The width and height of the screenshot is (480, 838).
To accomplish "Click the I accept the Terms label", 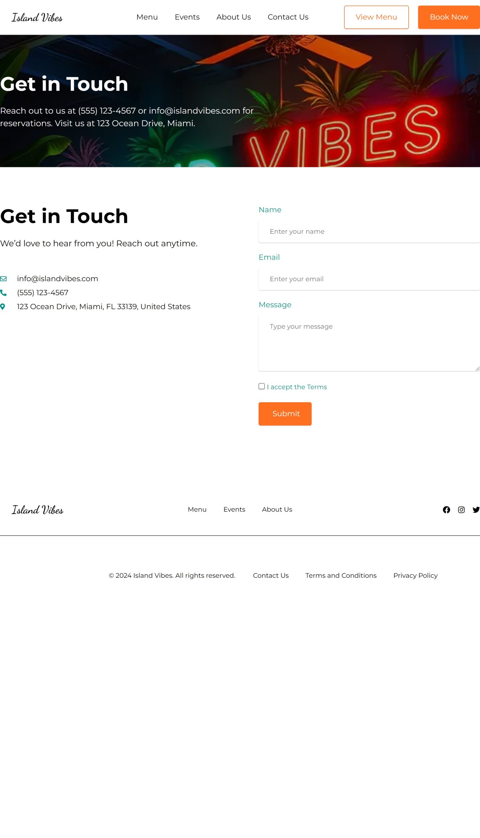I will 297,387.
